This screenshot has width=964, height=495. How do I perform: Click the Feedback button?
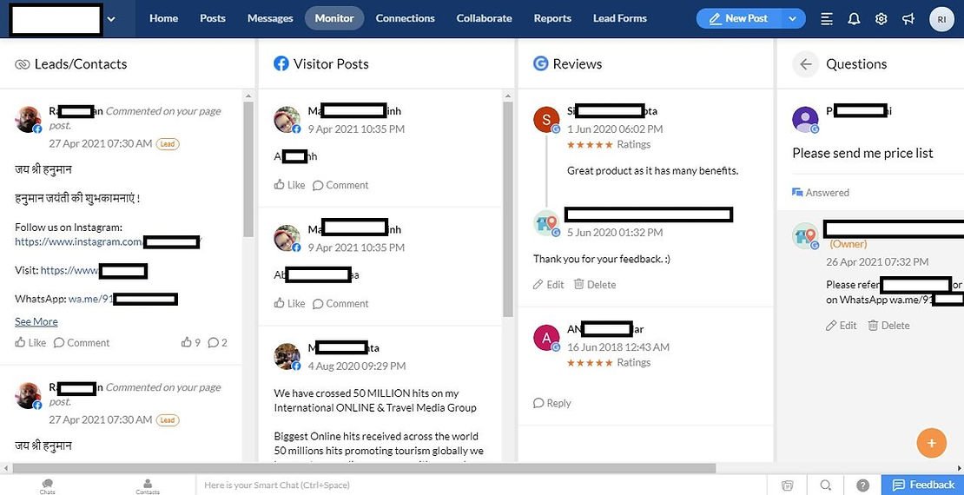[922, 485]
